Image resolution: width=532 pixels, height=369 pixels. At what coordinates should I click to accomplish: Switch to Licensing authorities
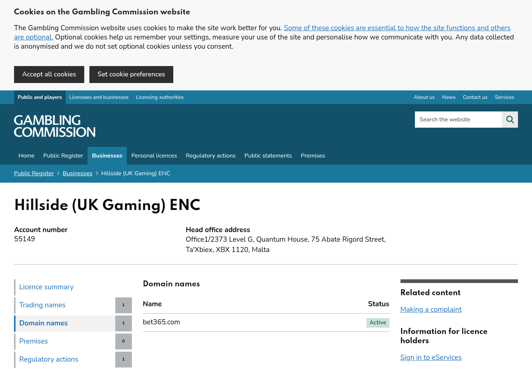(x=160, y=97)
